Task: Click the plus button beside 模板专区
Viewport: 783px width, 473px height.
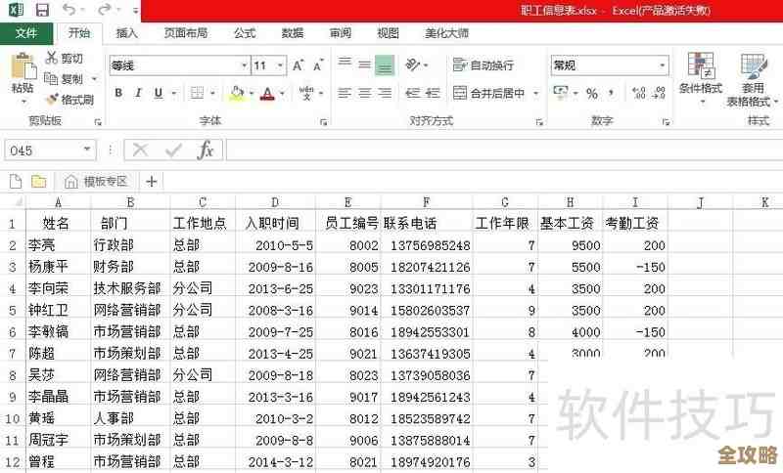Action: 152,181
